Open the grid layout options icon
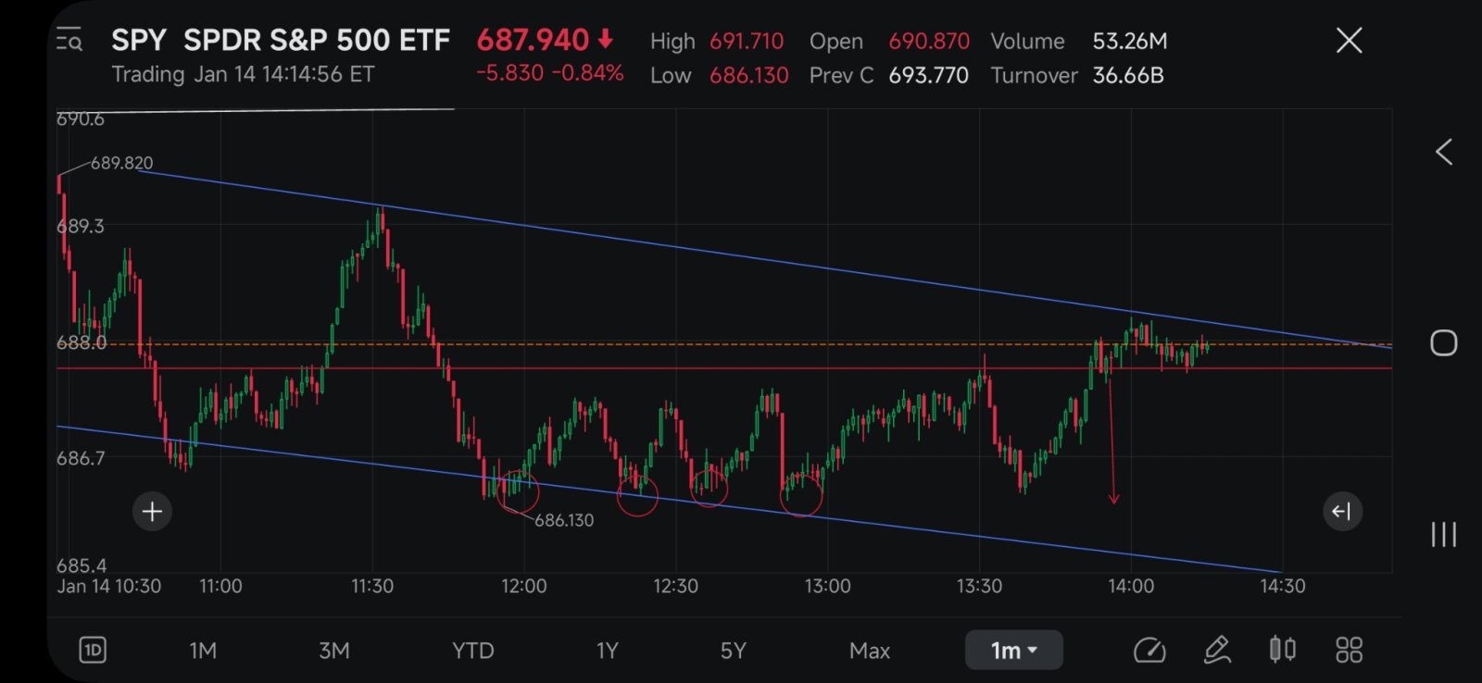 pyautogui.click(x=1349, y=650)
